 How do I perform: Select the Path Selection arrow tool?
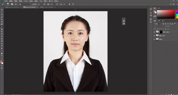tap(2, 49)
